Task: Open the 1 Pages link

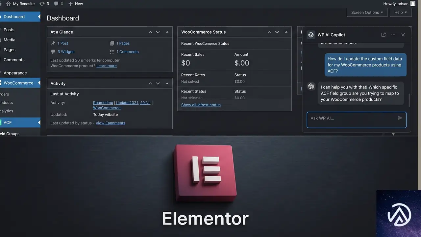Action: point(123,43)
